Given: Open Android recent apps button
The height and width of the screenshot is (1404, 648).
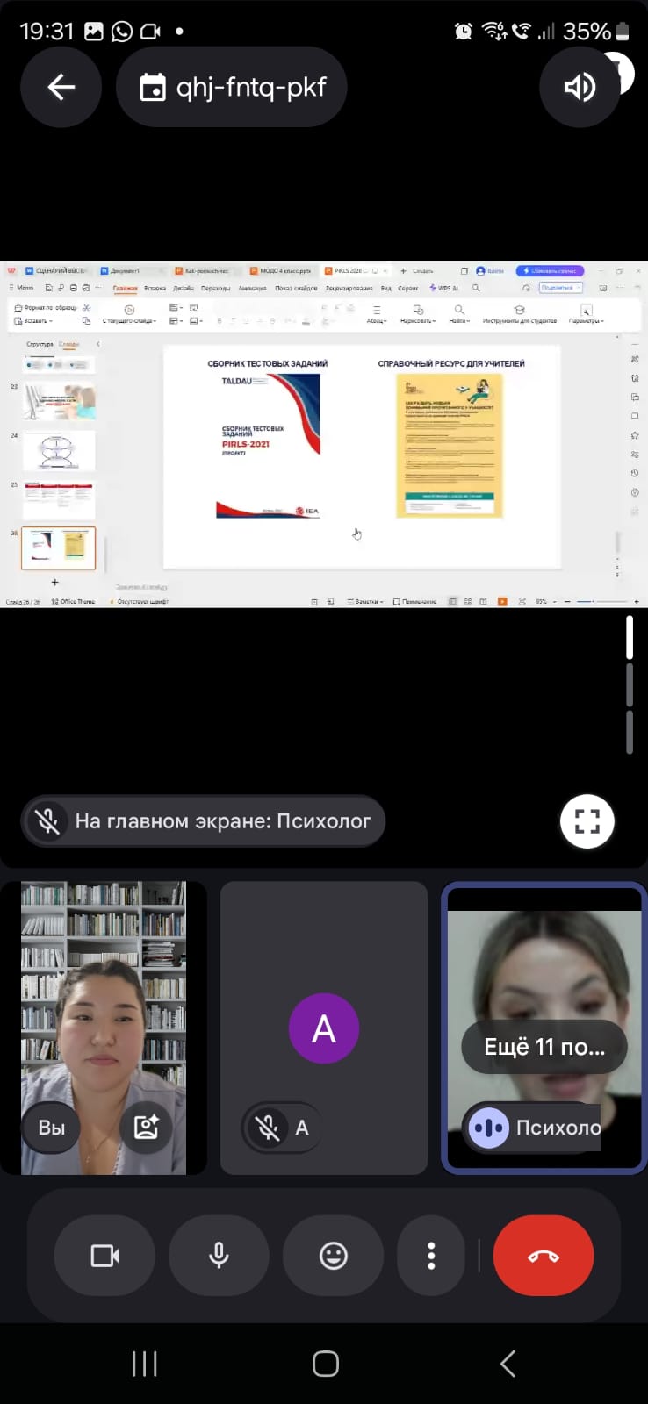Looking at the screenshot, I should [145, 1364].
